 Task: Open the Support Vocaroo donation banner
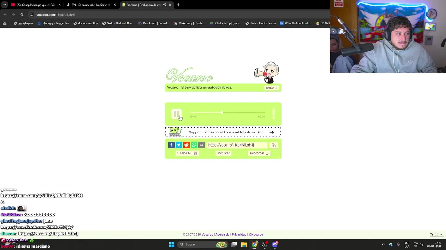[x=223, y=132]
